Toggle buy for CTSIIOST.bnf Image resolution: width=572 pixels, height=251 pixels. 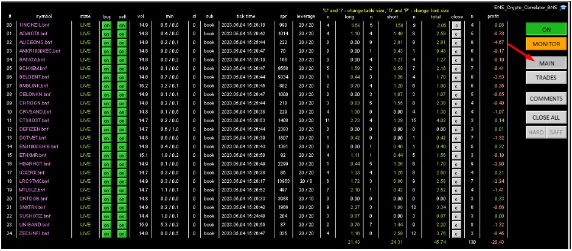pos(106,120)
